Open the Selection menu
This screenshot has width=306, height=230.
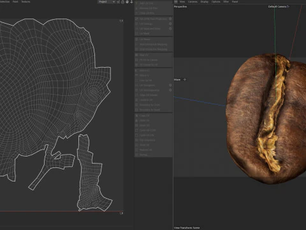pyautogui.click(x=4, y=2)
